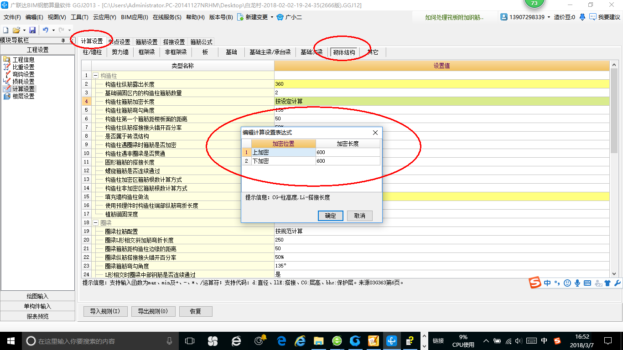Viewport: 623px width, 350px height.
Task: Click the Undo arrow icon
Action: click(x=46, y=30)
